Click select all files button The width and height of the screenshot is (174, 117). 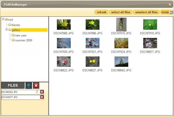point(121,12)
